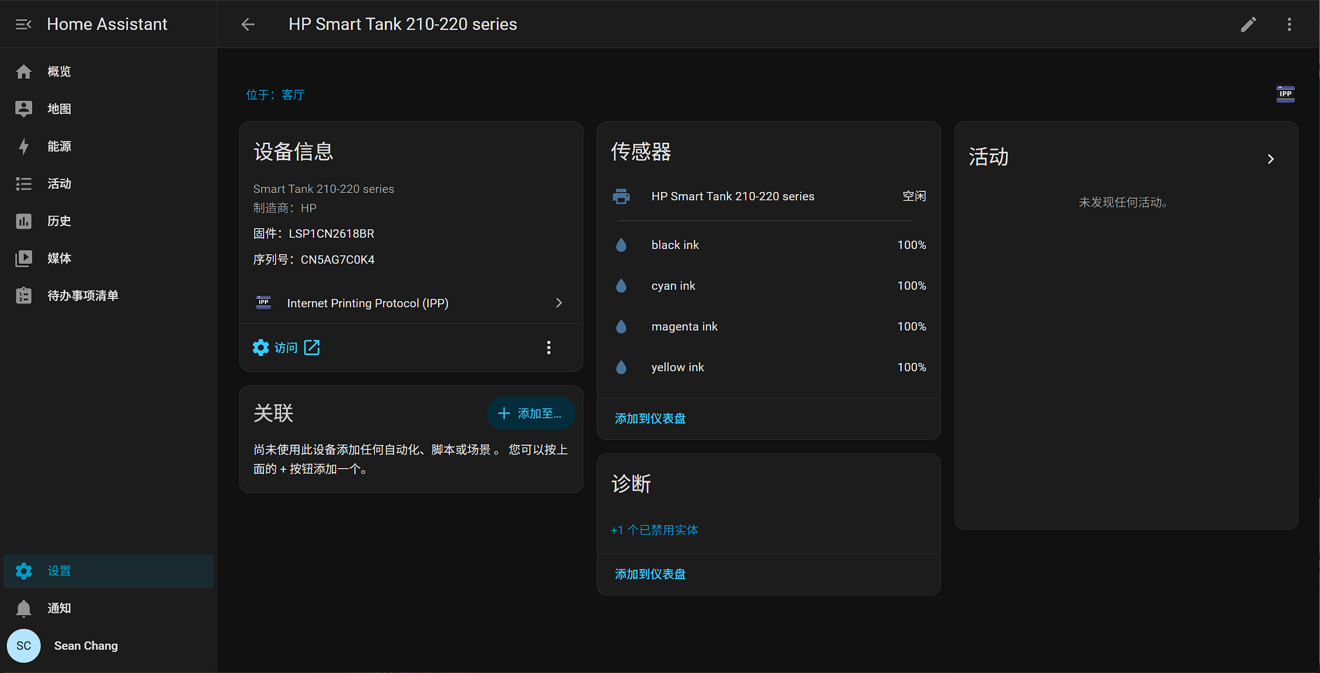Viewport: 1320px width, 673px height.
Task: Click the printer icon sensor row
Action: [621, 196]
